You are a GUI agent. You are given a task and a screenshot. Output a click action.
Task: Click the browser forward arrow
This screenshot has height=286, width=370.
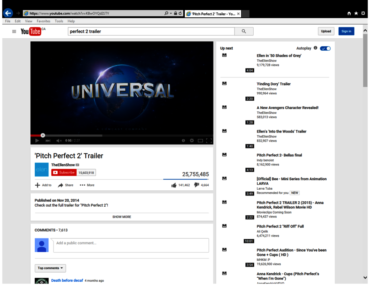click(x=18, y=13)
